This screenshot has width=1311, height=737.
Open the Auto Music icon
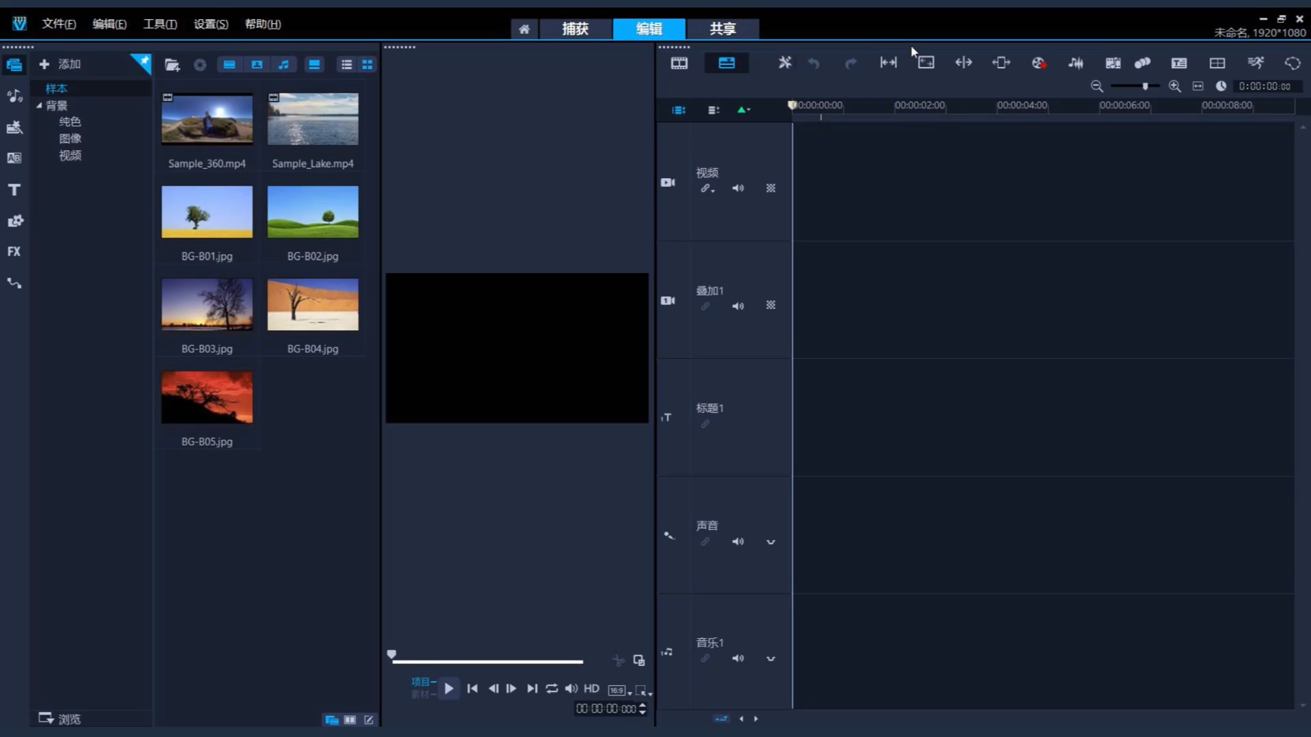[x=1113, y=63]
